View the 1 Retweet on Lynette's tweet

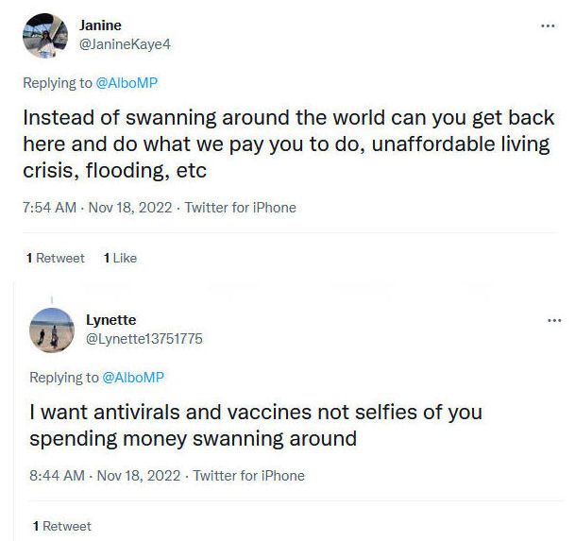tap(62, 526)
